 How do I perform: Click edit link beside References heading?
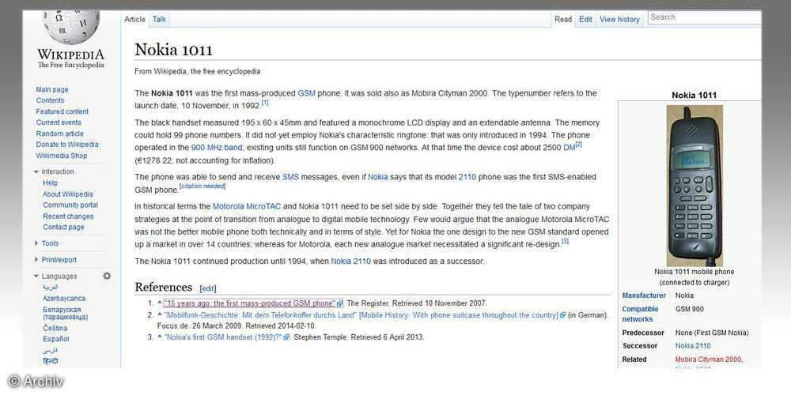tap(208, 288)
